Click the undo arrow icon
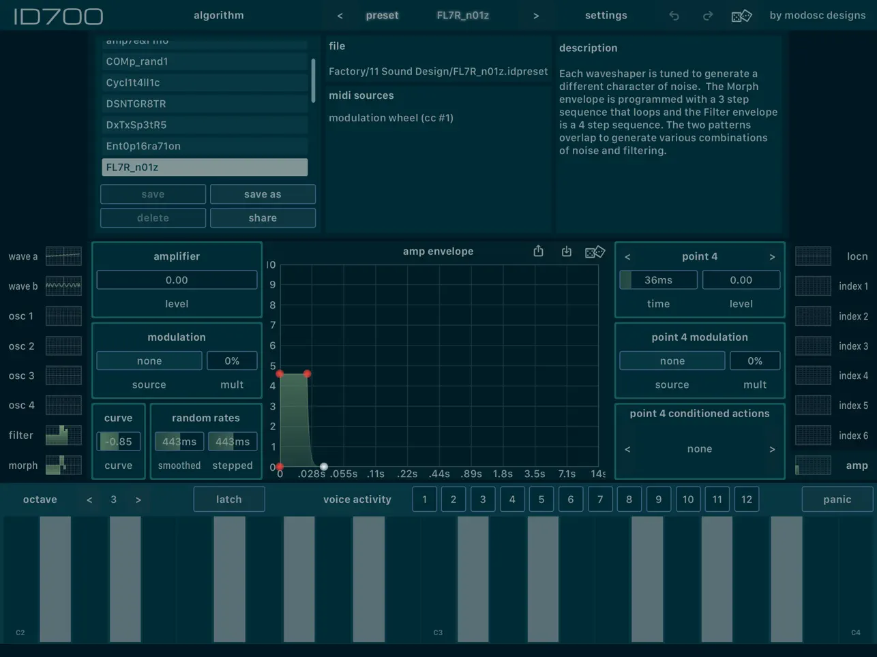Viewport: 877px width, 657px height. (674, 16)
